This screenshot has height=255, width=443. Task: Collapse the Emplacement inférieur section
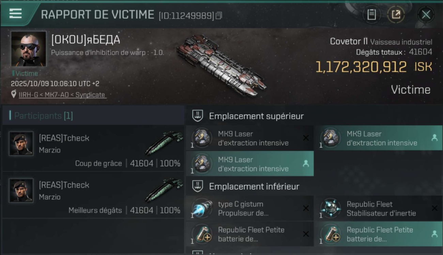[198, 186]
